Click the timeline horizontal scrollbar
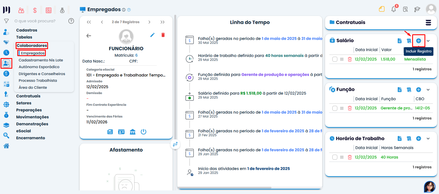 [225, 188]
